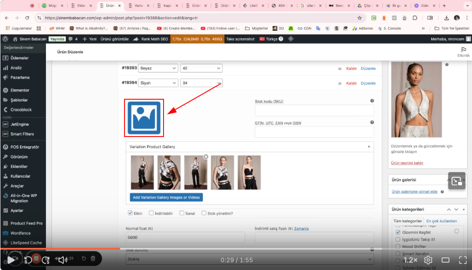
Task: Click the variation image upload placeholder
Action: [144, 118]
